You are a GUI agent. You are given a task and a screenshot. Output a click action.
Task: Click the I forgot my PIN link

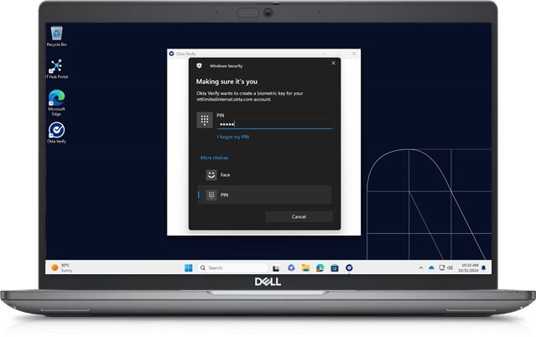tap(232, 137)
